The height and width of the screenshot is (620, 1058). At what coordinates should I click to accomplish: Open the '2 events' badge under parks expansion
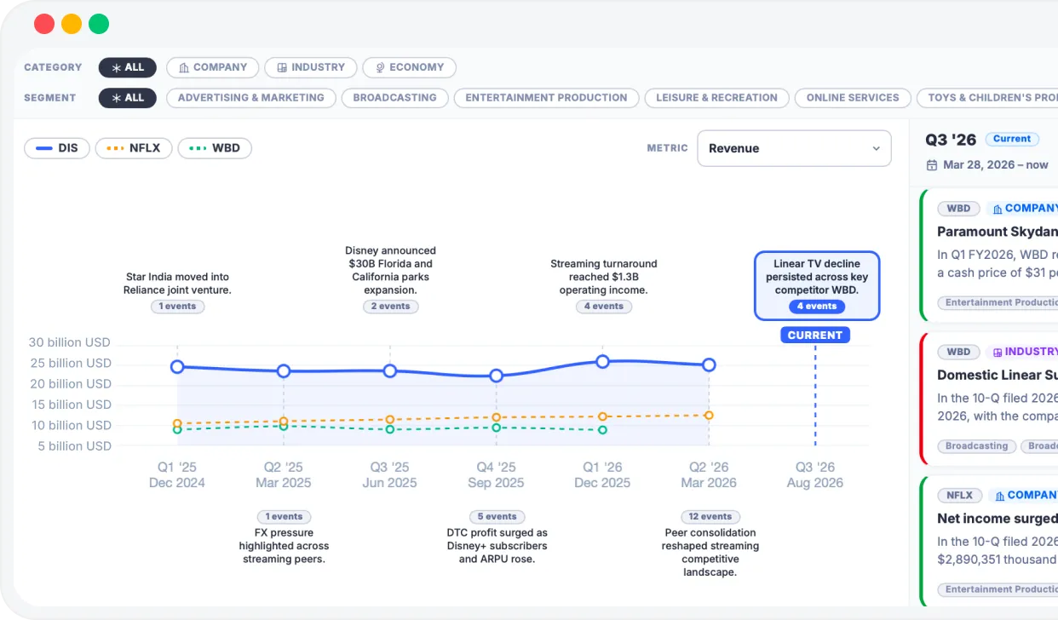[390, 307]
